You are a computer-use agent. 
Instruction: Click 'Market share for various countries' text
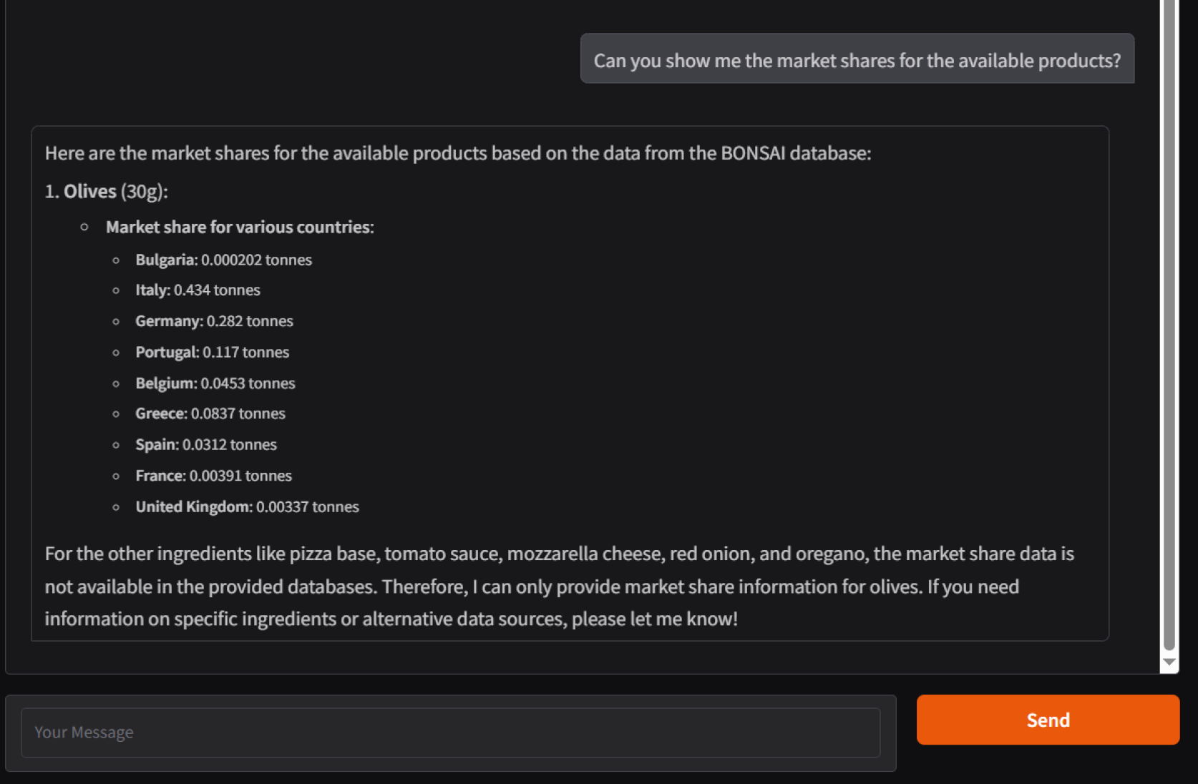[240, 227]
